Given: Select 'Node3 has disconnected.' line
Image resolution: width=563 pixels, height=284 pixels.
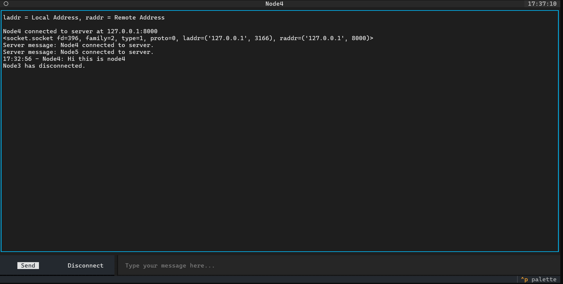Looking at the screenshot, I should tap(44, 66).
